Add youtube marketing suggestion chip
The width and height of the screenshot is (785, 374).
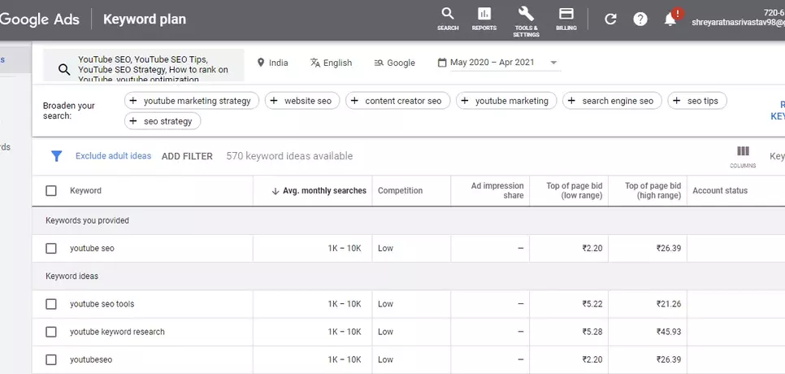click(x=506, y=101)
